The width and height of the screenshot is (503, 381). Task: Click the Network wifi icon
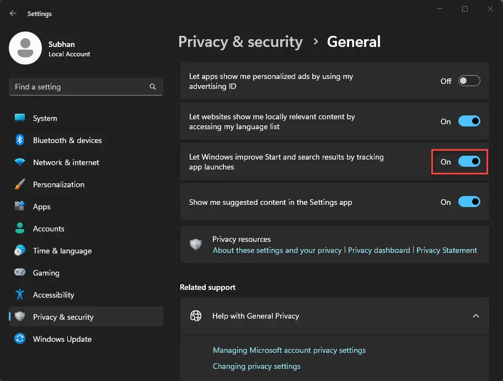(20, 162)
